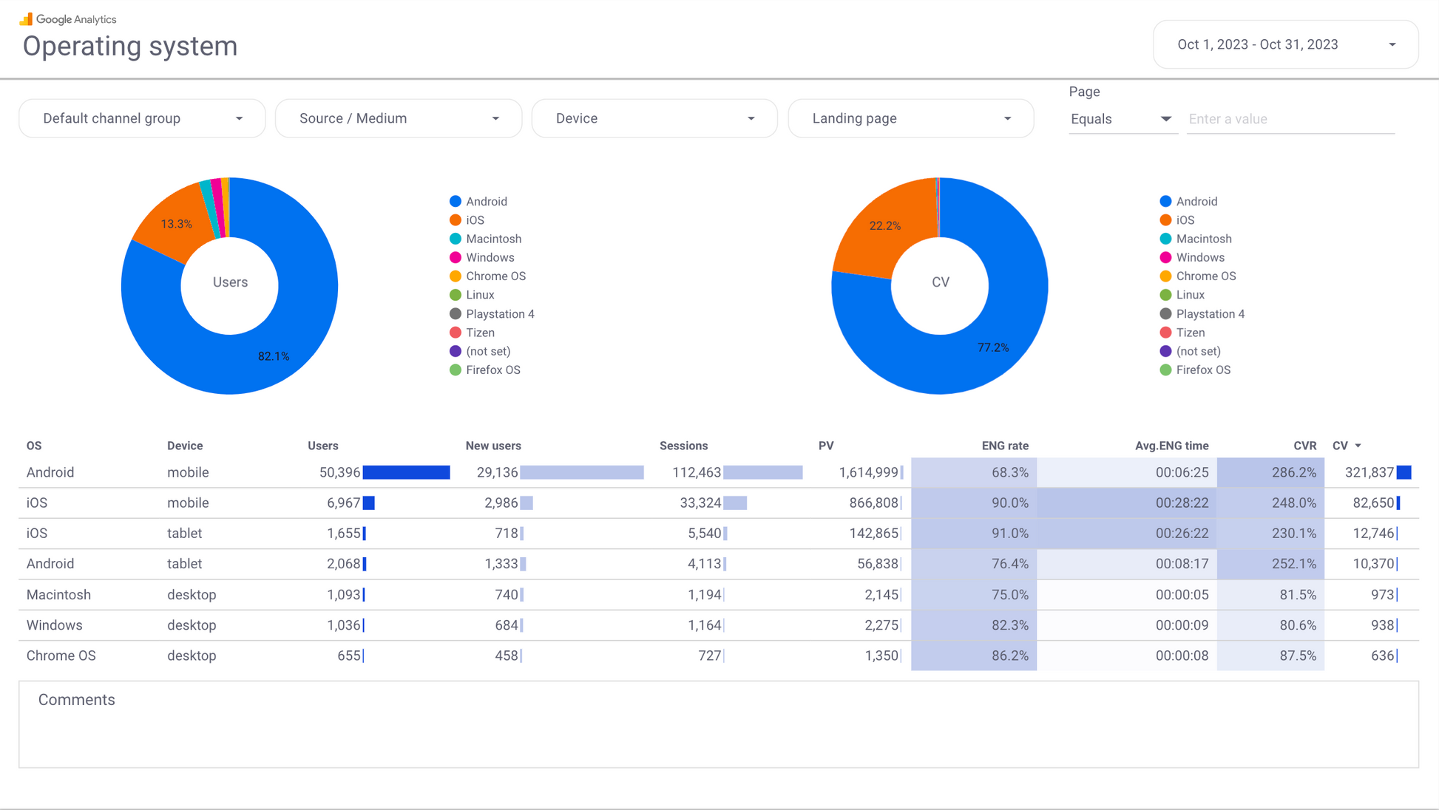Click iOS legend swatch in CV chart
This screenshot has height=810, width=1439.
pos(1165,220)
